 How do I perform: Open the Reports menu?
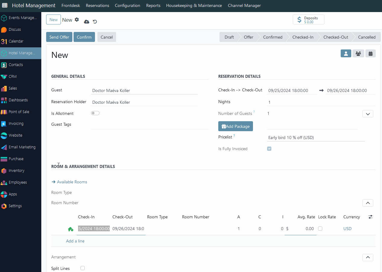tap(153, 5)
